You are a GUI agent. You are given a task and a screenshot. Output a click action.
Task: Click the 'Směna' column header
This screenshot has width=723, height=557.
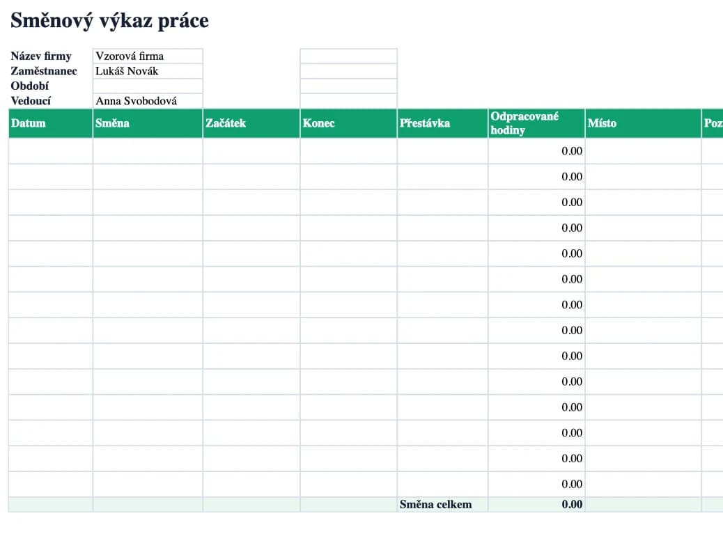click(x=148, y=123)
